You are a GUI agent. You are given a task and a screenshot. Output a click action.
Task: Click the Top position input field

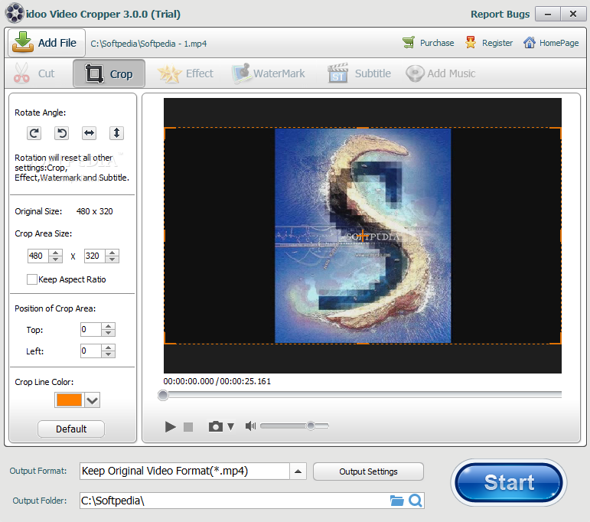91,330
